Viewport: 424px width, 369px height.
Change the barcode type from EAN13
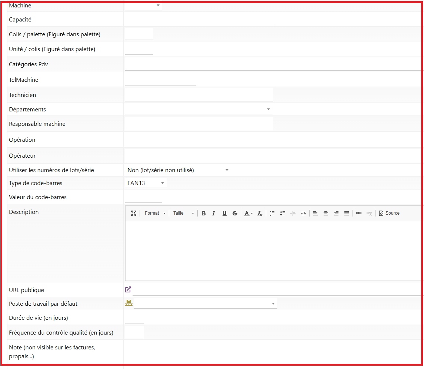[146, 183]
